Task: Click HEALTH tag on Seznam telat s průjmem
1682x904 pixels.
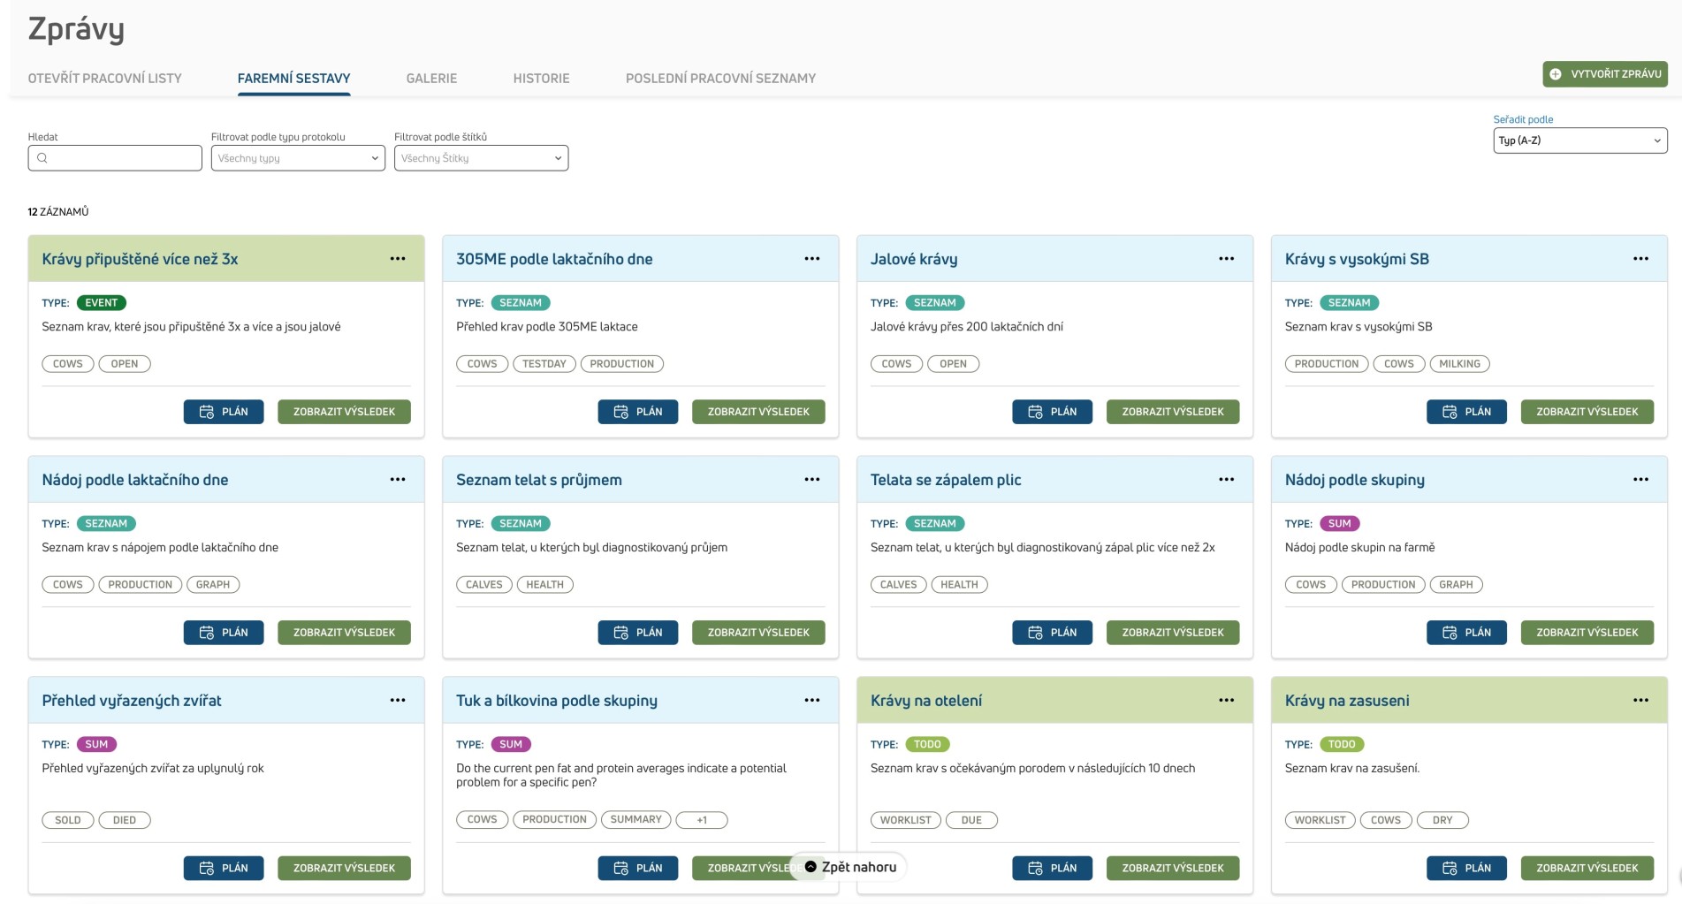Action: pos(545,585)
